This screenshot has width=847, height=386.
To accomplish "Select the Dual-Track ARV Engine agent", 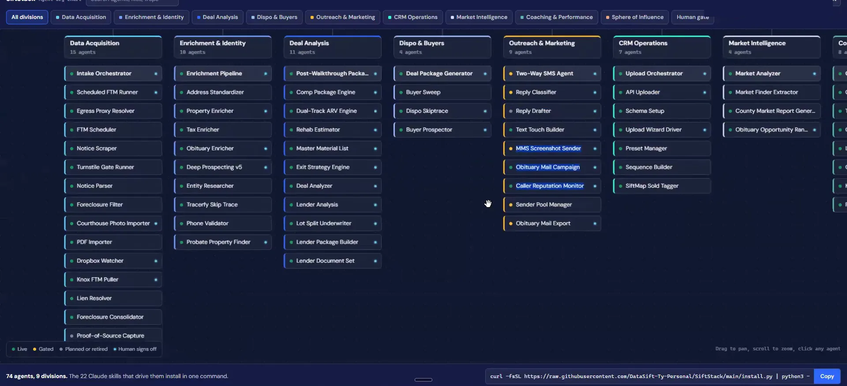I will (333, 111).
